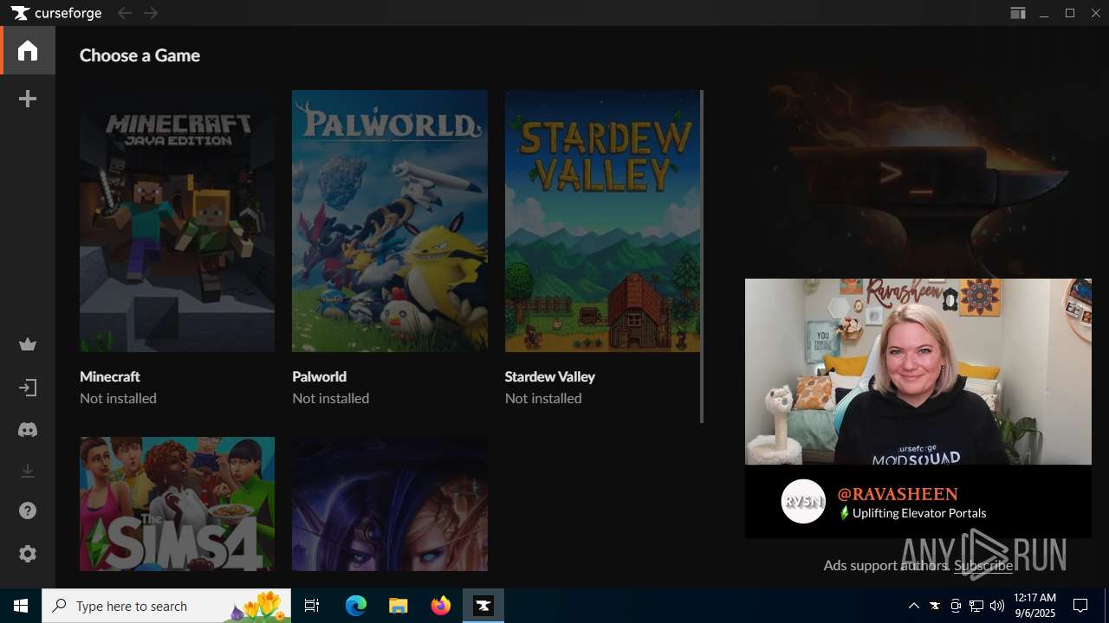Open the crown premium icon

(28, 345)
